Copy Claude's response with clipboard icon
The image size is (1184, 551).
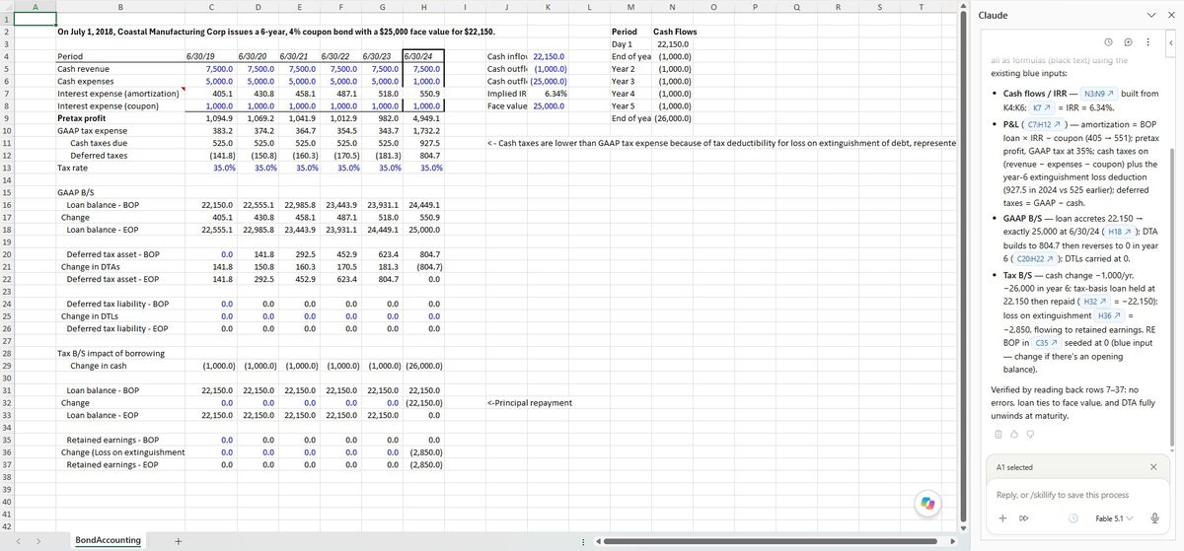tap(998, 434)
